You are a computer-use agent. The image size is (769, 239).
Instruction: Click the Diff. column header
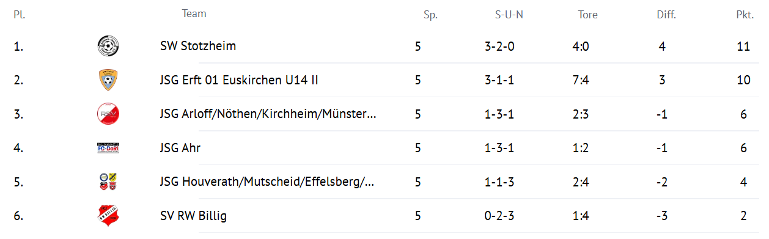666,15
